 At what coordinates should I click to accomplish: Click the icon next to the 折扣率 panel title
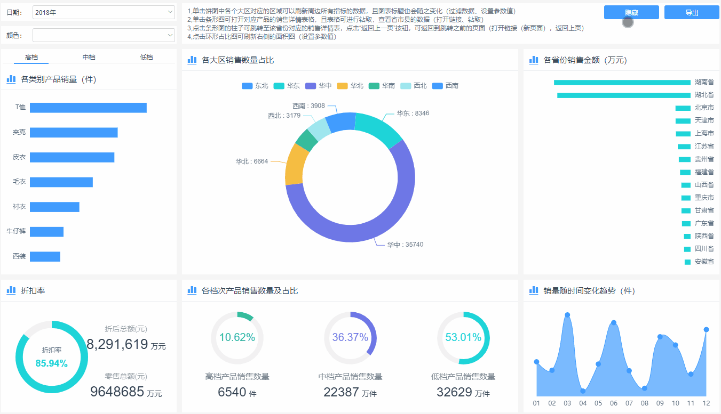[x=10, y=290]
